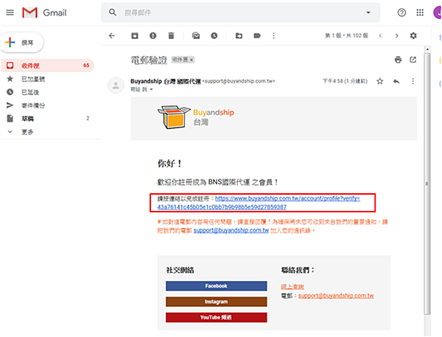Click support email link under contact us
Screen dimensions: 442x337
tap(336, 296)
